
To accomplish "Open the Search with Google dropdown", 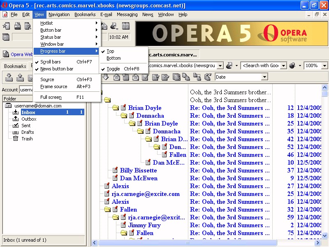I will [x=283, y=65].
